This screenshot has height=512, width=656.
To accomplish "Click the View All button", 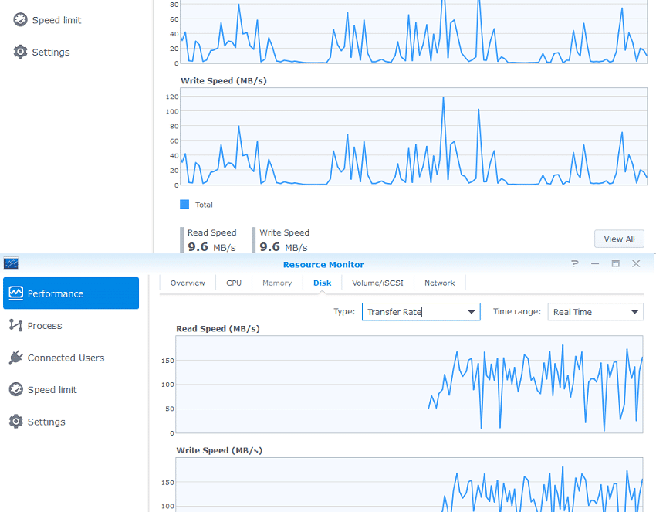I will pos(619,239).
